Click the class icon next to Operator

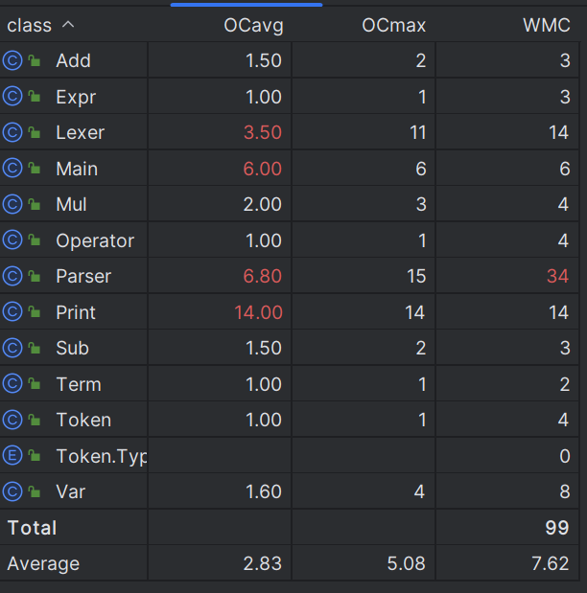[x=12, y=240]
